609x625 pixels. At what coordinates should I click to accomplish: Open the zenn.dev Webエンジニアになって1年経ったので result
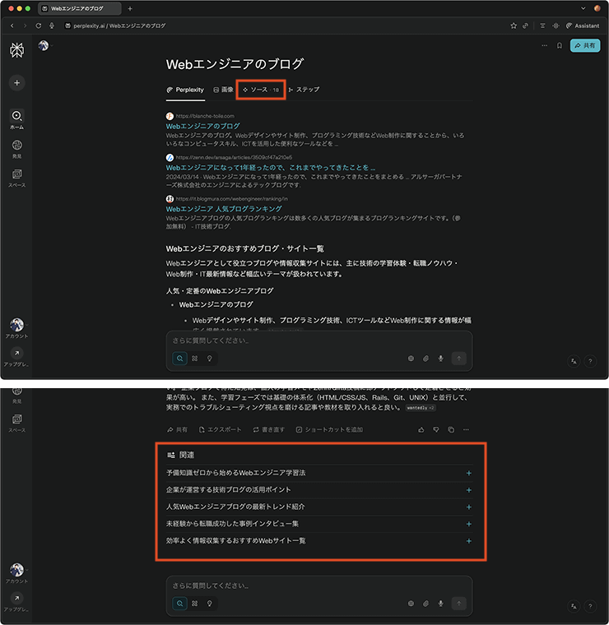(271, 168)
